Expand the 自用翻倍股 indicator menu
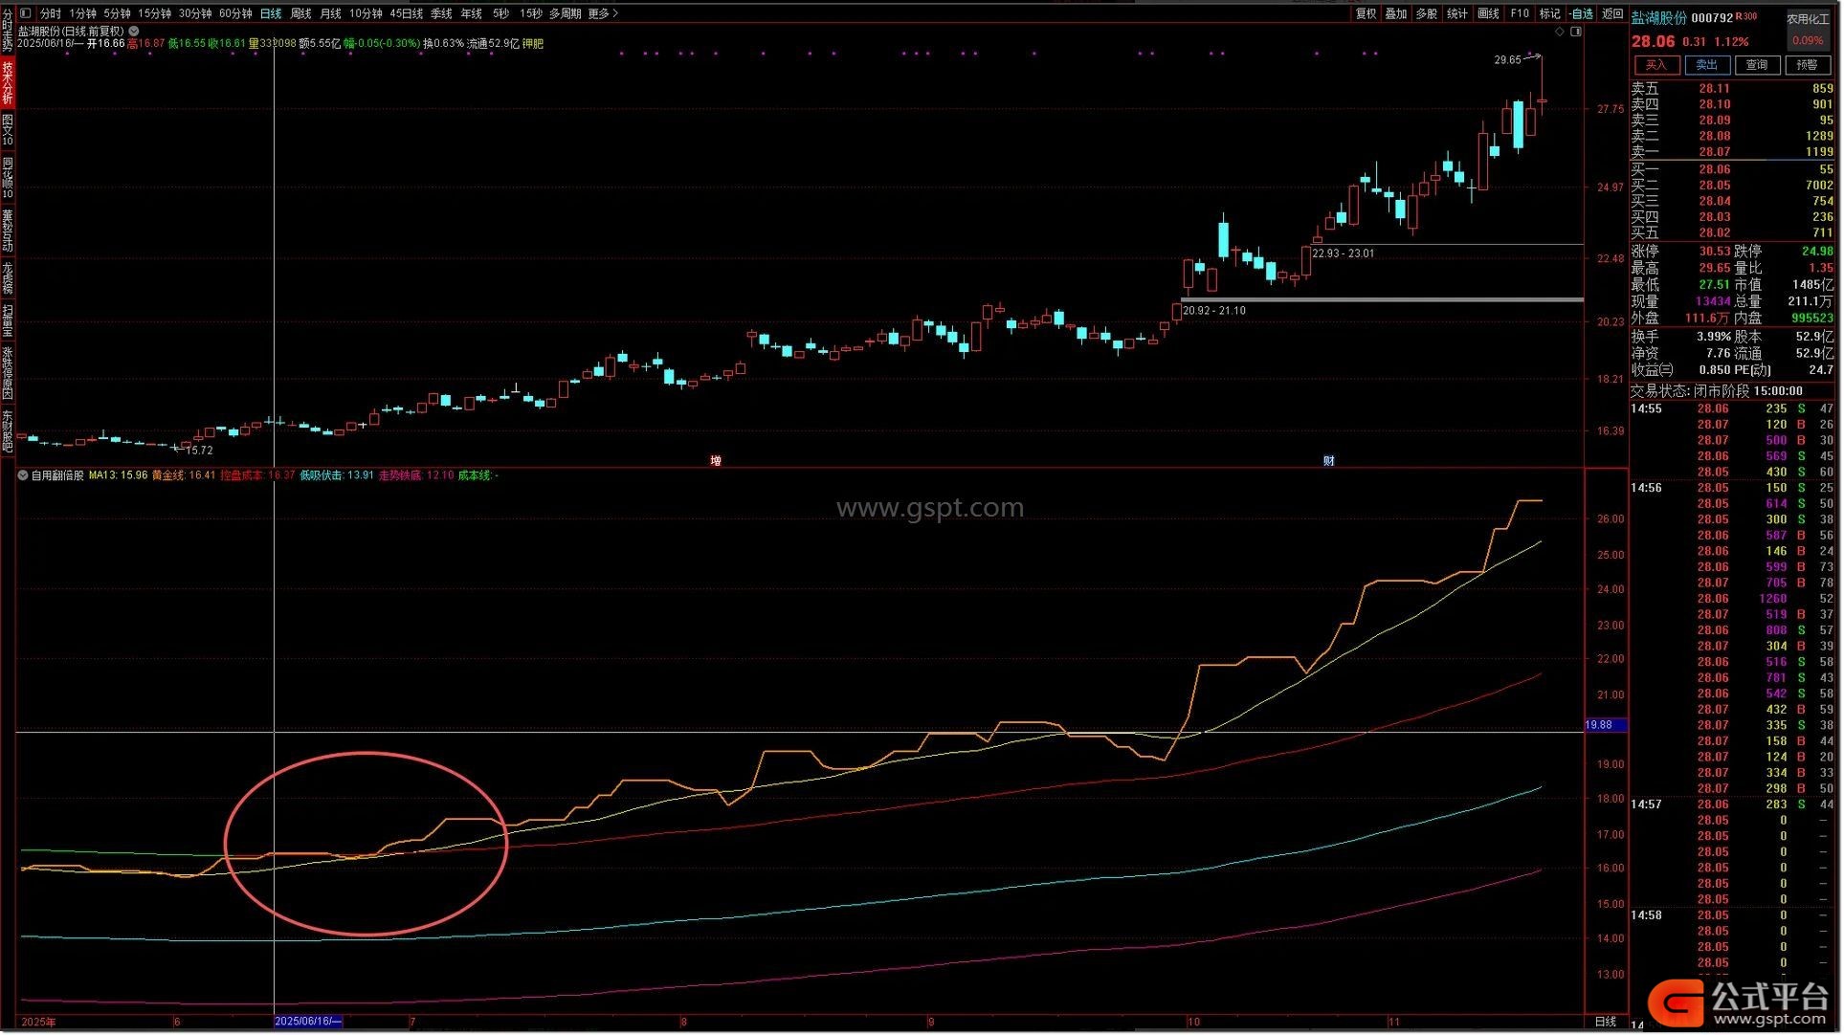The height and width of the screenshot is (1035, 1844). tap(23, 475)
